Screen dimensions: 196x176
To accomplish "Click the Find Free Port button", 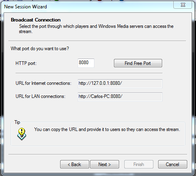I will pyautogui.click(x=138, y=63).
